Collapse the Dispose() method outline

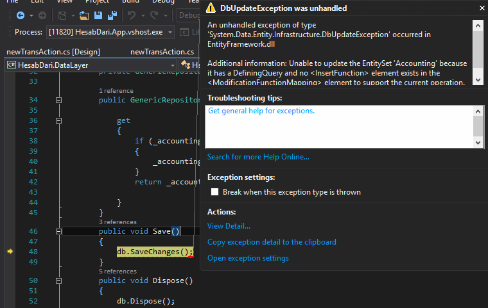point(59,280)
